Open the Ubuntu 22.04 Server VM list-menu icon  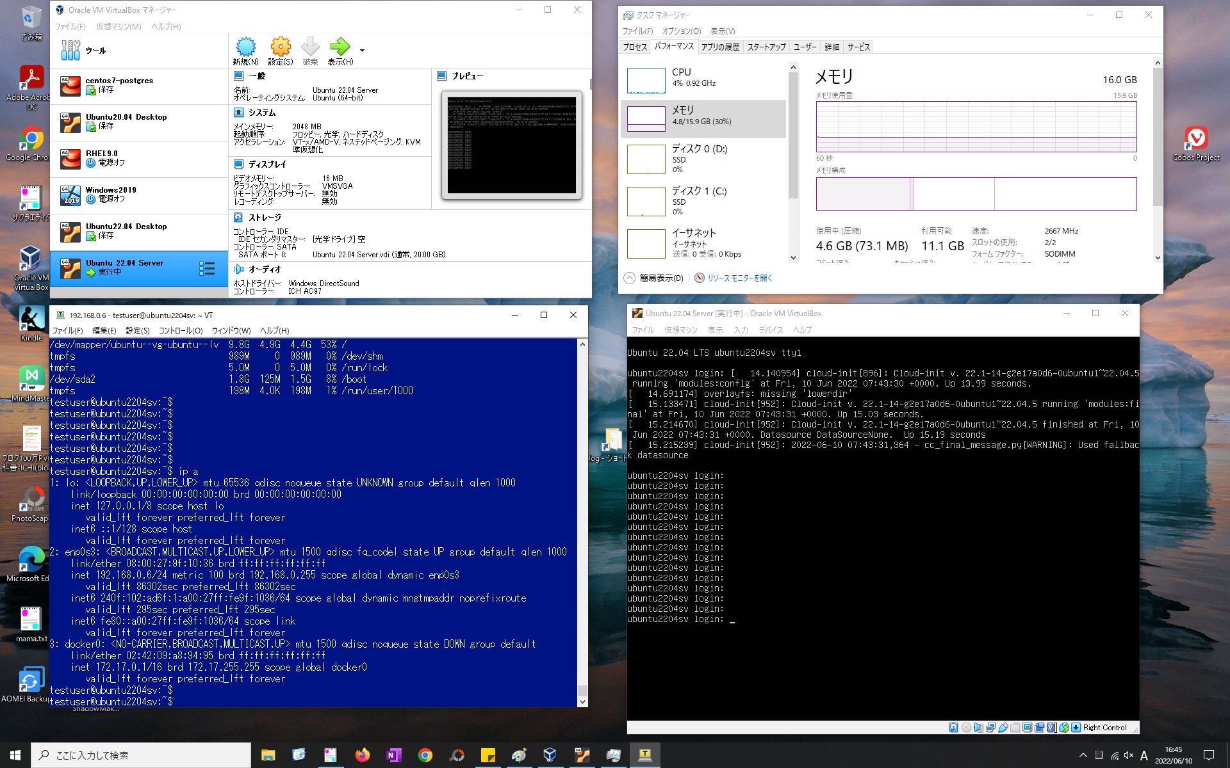(207, 269)
